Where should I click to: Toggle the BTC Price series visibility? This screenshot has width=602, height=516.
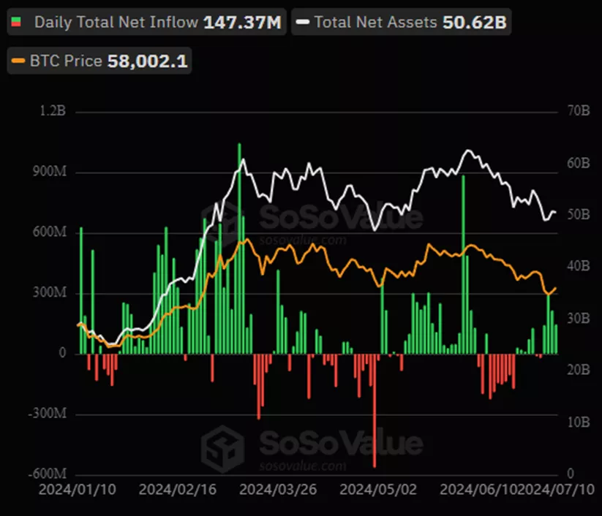66,61
